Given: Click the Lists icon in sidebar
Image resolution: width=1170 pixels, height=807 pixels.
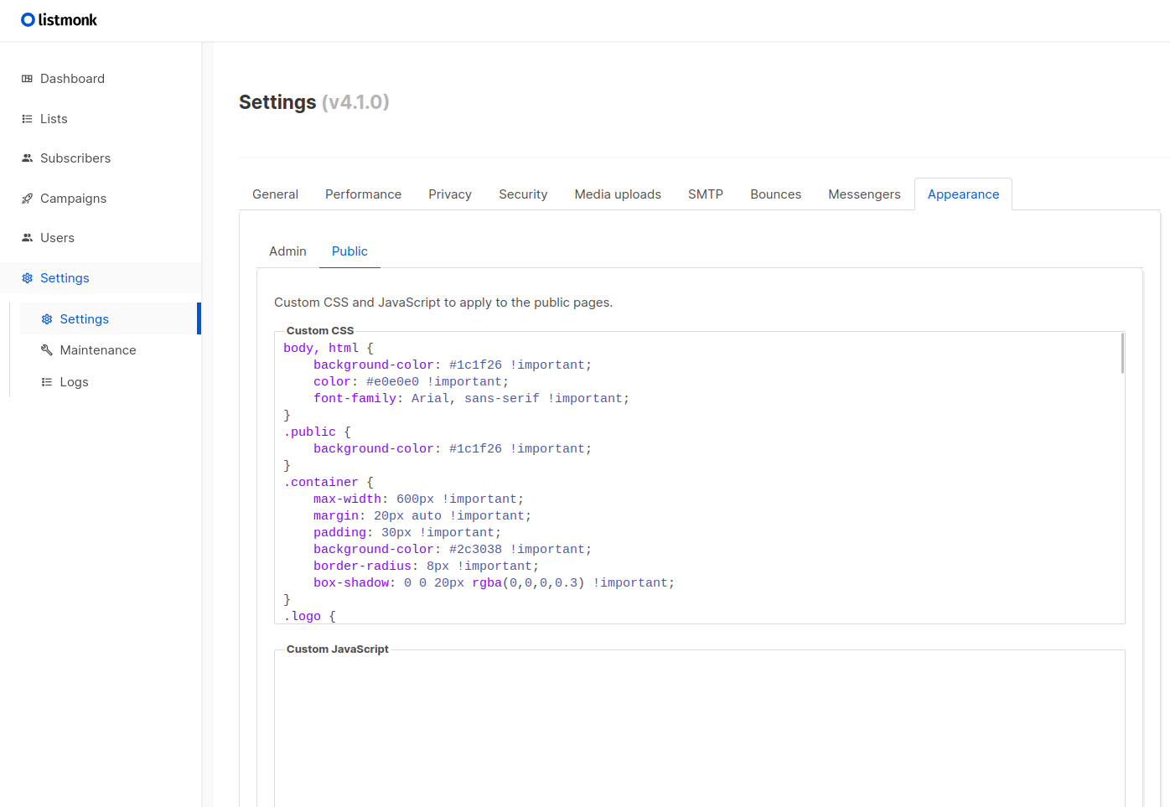Looking at the screenshot, I should [x=27, y=119].
